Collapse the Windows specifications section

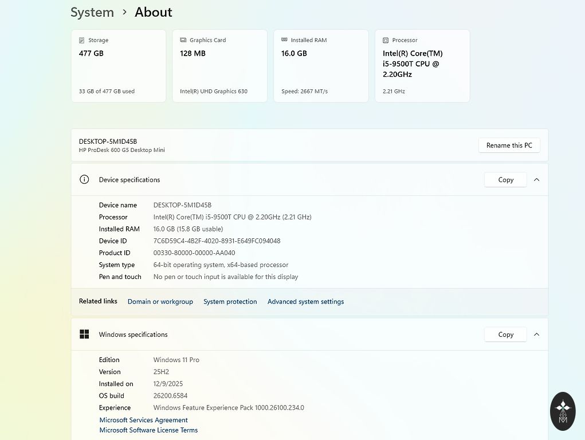(536, 334)
